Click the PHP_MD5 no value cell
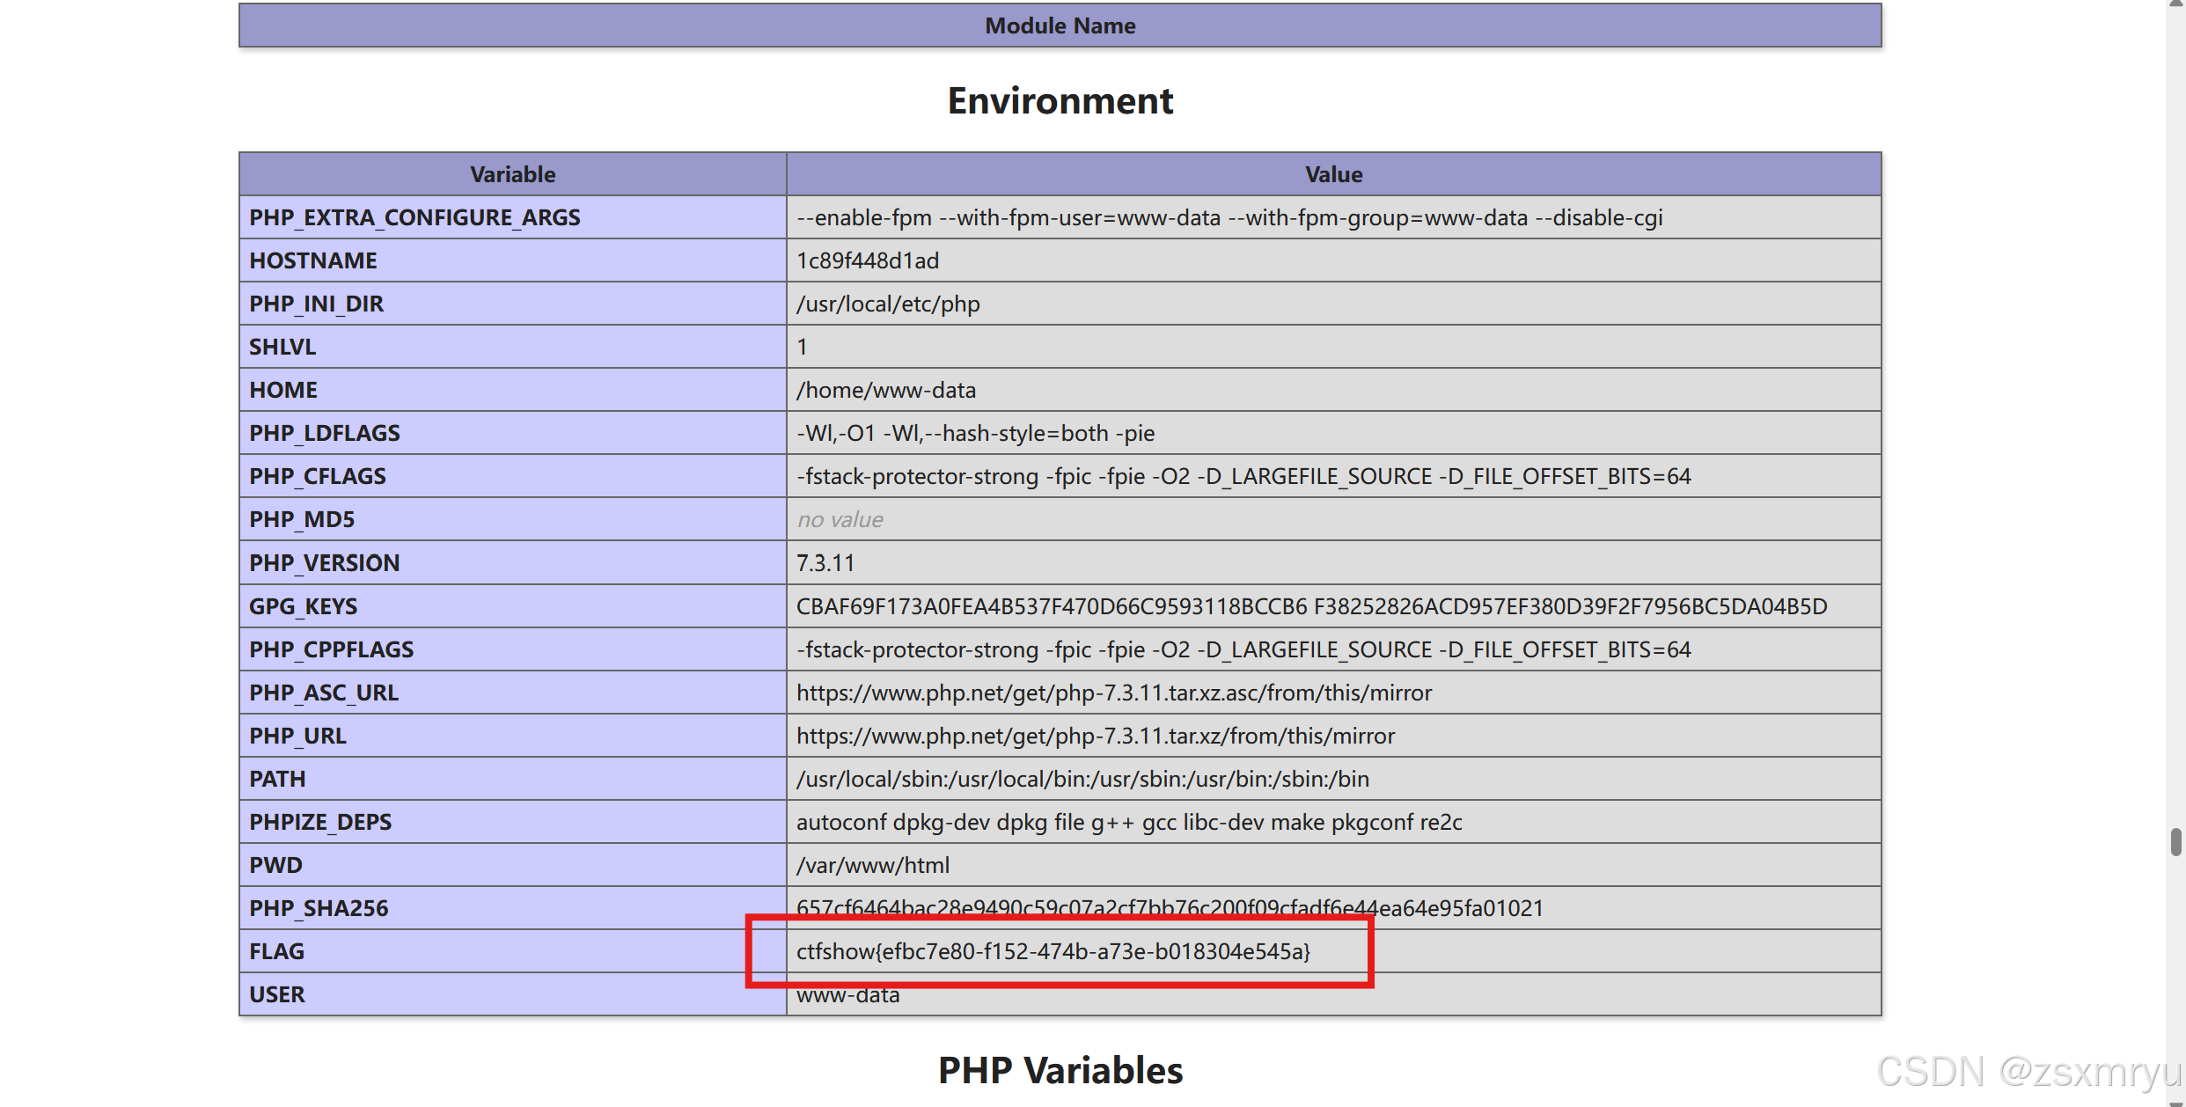The height and width of the screenshot is (1107, 2186). pyautogui.click(x=840, y=520)
